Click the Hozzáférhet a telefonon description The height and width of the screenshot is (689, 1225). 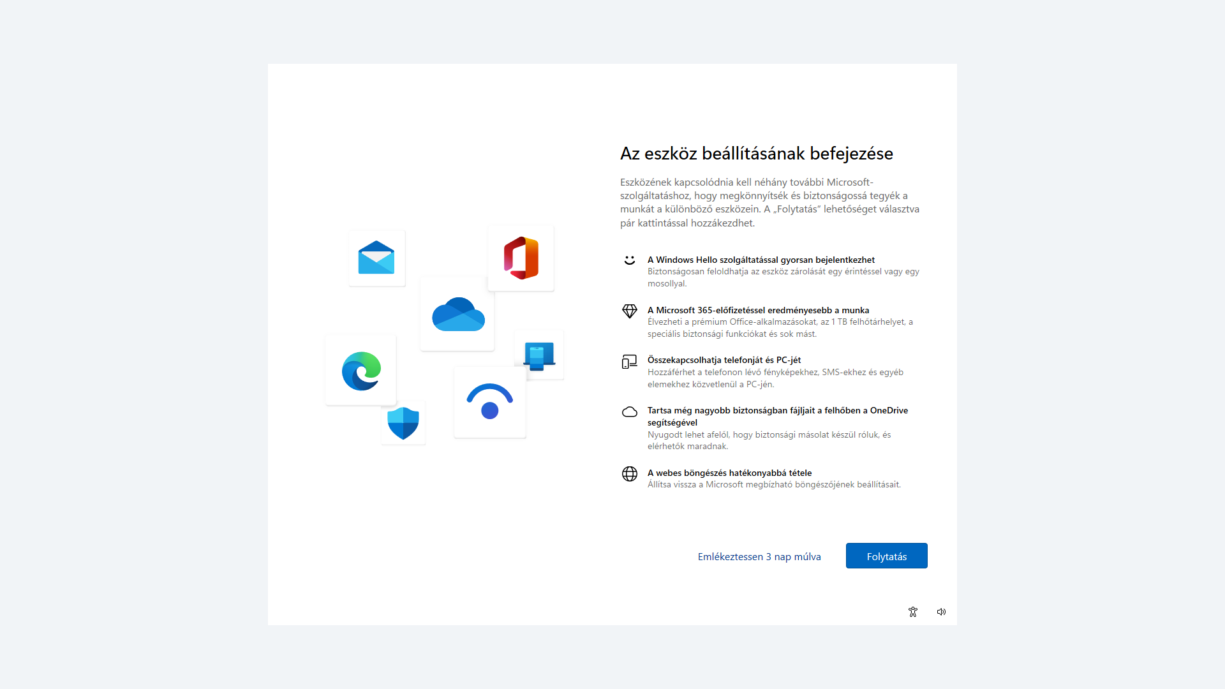775,378
